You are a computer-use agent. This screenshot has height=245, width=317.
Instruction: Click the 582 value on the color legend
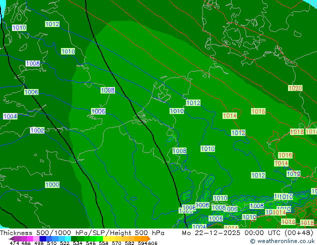click(x=128, y=243)
